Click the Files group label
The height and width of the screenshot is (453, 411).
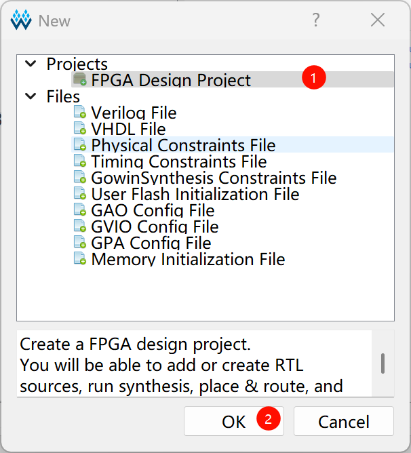coord(63,96)
